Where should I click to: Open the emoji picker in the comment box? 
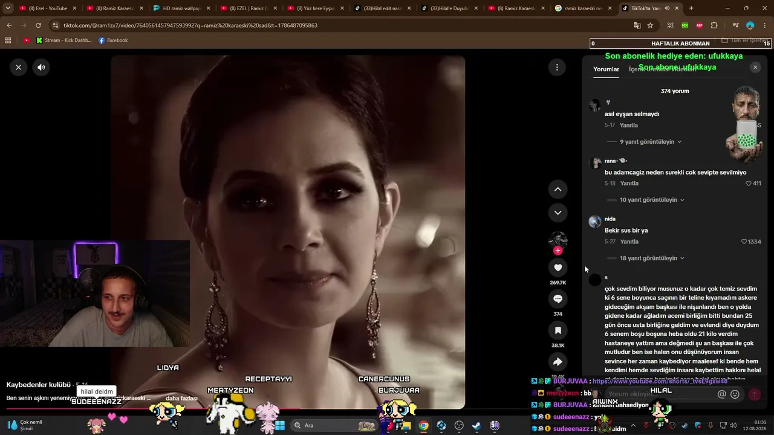(x=735, y=394)
